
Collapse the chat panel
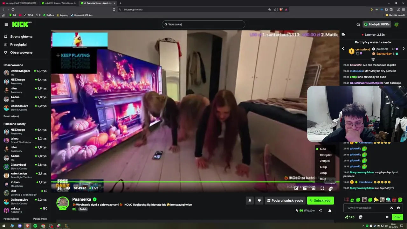tap(343, 34)
